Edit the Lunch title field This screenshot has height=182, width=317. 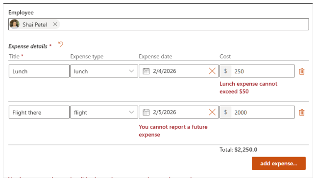tap(39, 71)
